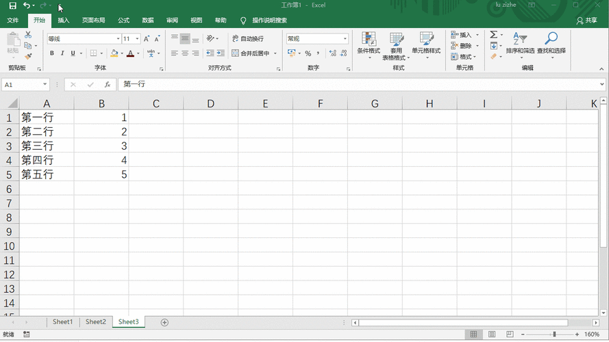Image resolution: width=609 pixels, height=342 pixels.
Task: Switch to the 插入 ribbon tab
Action: pyautogui.click(x=63, y=20)
